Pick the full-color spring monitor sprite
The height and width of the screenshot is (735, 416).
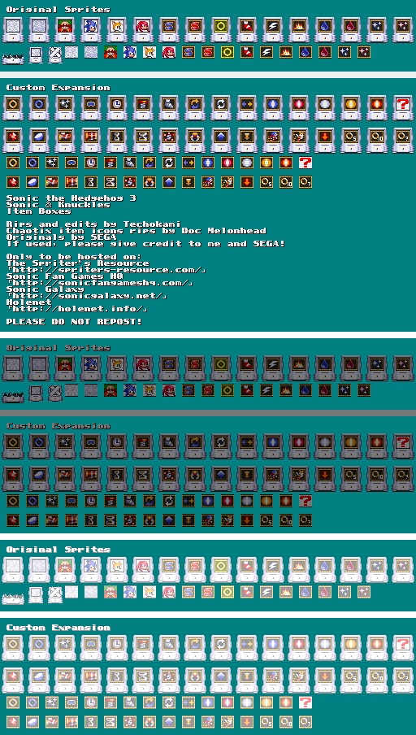click(144, 108)
